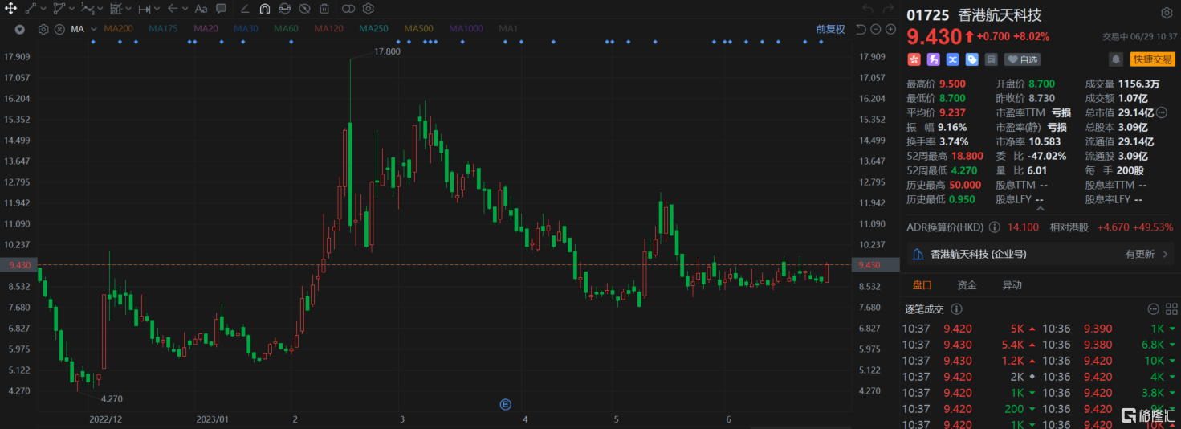Select the wave pattern drawing tool
The image size is (1181, 429).
tap(88, 9)
